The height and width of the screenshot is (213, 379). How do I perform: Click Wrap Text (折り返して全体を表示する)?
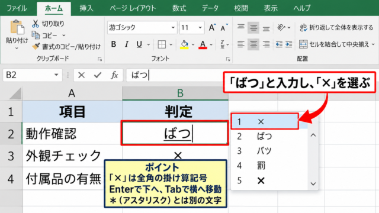click(x=336, y=28)
